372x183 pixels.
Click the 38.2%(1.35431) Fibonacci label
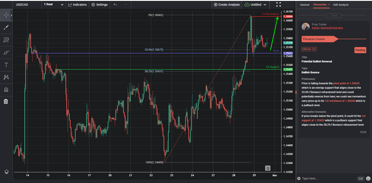[x=154, y=71]
